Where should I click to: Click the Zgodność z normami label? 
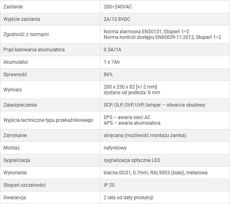coord(26,34)
